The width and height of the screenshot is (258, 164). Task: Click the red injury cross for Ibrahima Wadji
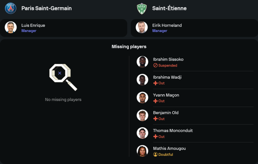click(x=155, y=83)
